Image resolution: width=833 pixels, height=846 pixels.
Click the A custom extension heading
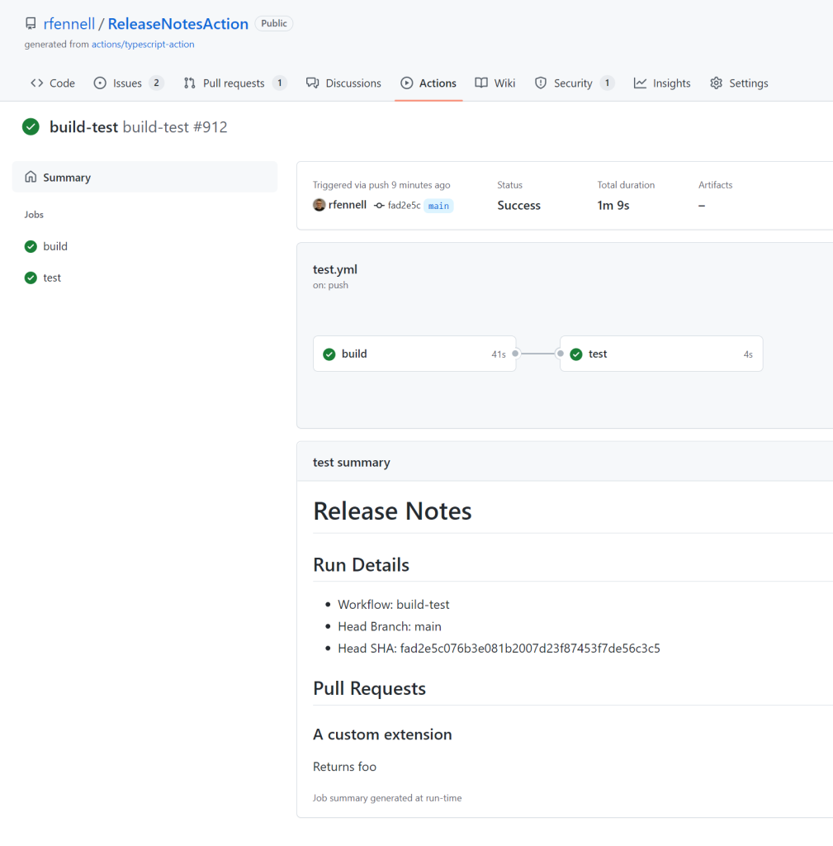[382, 734]
